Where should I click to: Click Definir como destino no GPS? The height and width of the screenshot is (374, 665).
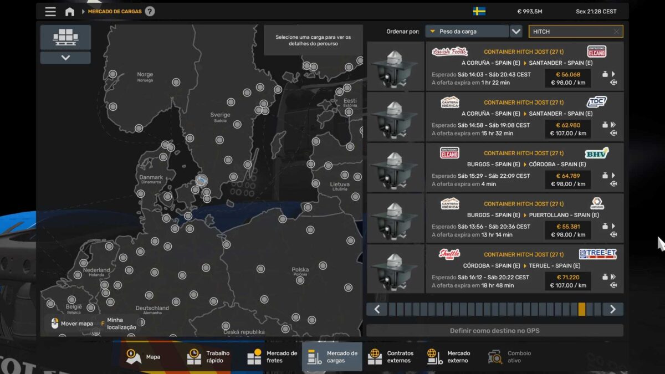pos(494,331)
